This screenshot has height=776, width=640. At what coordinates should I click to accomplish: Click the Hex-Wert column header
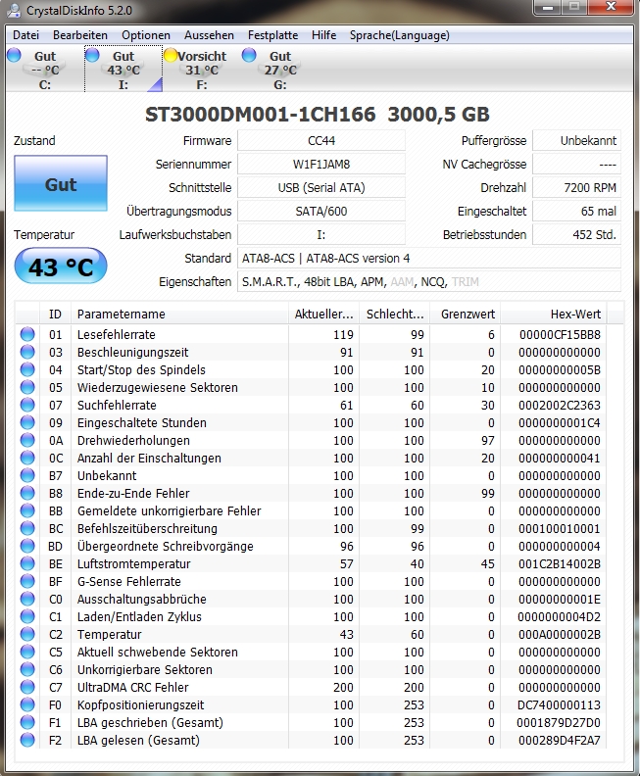[x=554, y=314]
